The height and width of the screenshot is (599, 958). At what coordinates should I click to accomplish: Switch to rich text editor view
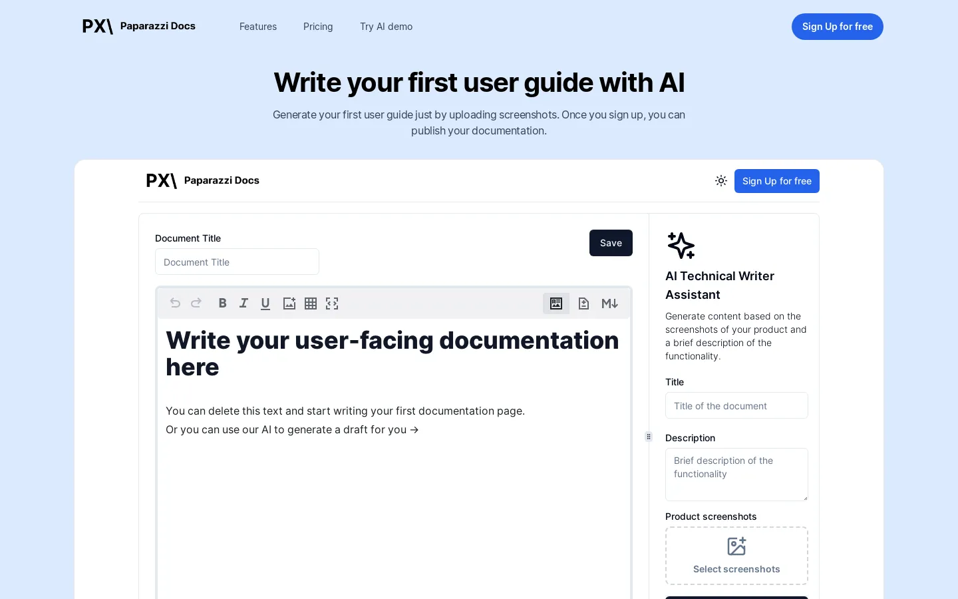[556, 303]
